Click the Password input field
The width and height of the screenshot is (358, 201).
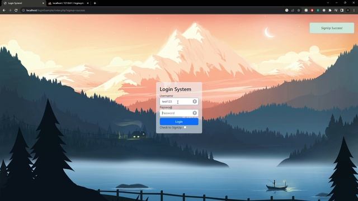(x=179, y=113)
